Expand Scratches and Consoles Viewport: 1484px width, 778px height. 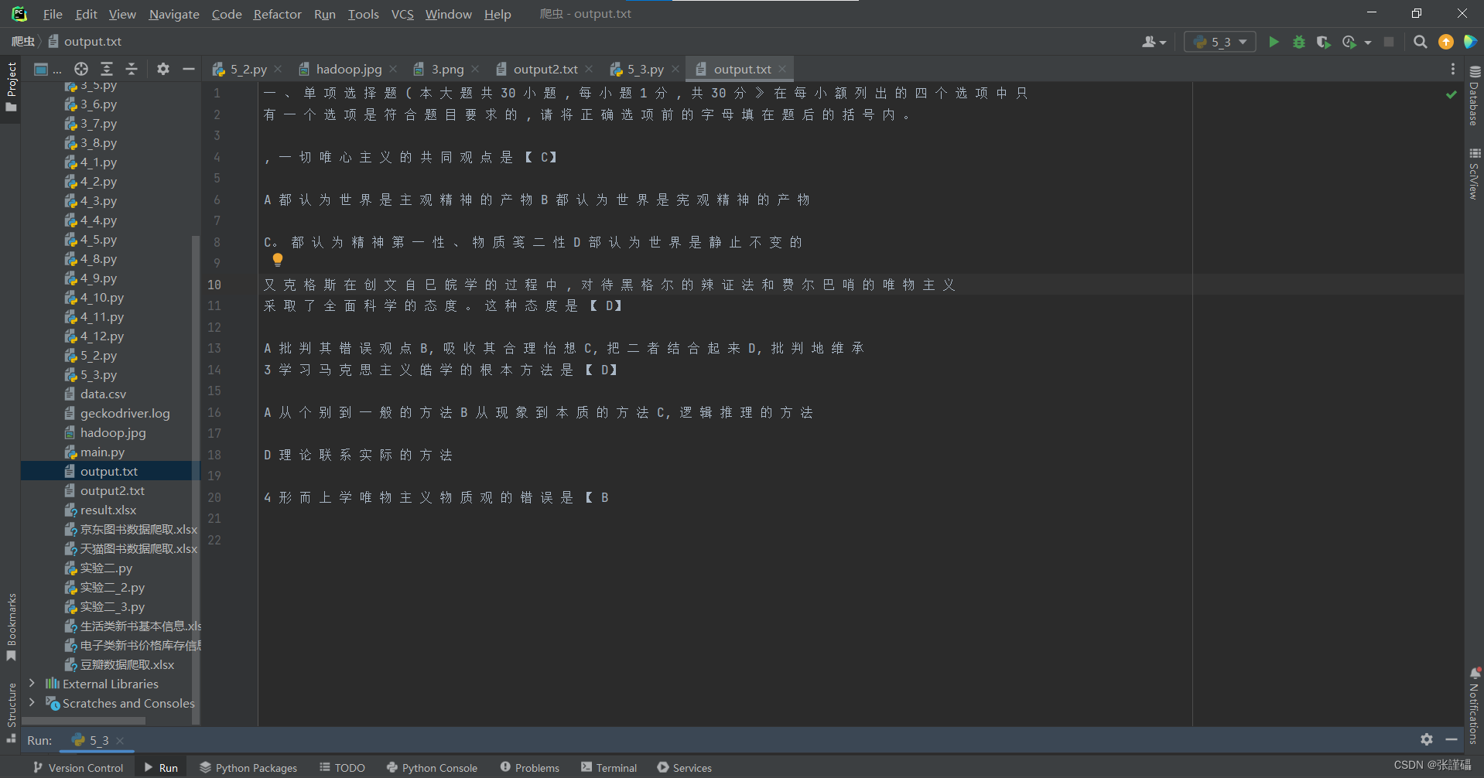pos(32,703)
